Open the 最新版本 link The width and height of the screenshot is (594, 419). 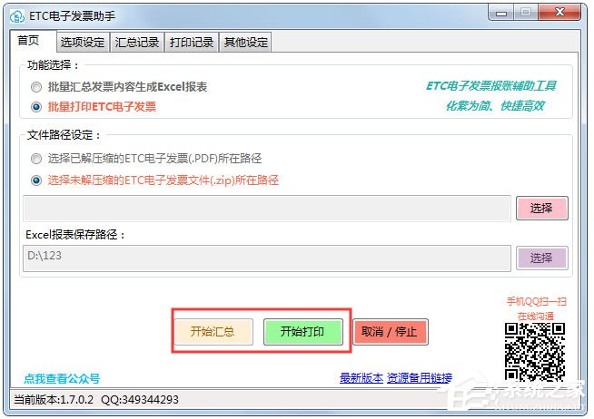[x=361, y=377]
